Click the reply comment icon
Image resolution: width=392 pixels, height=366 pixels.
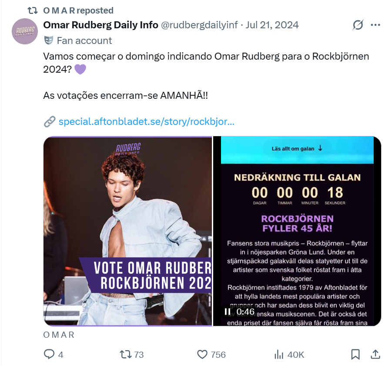tap(49, 354)
